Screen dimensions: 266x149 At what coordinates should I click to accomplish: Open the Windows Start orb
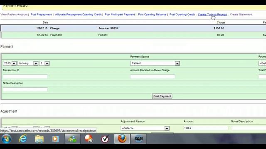point(6,139)
